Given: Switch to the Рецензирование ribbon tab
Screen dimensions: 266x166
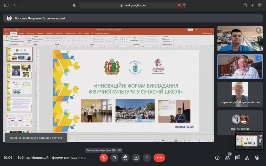Looking at the screenshot, I should coord(70,33).
